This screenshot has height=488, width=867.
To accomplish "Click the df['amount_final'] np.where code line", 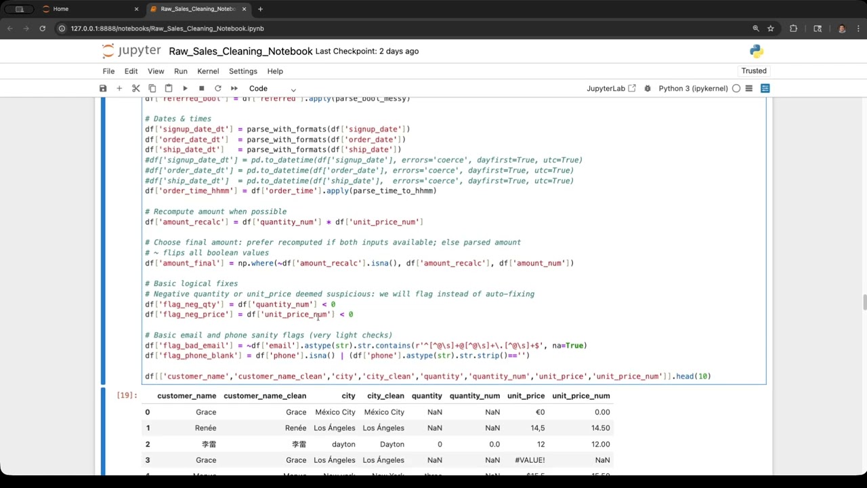I will coord(359,263).
